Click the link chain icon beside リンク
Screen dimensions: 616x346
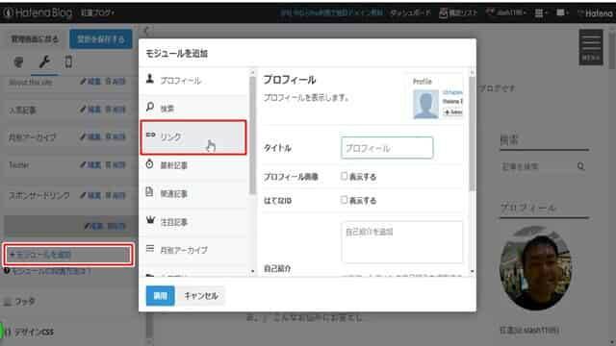(x=150, y=135)
